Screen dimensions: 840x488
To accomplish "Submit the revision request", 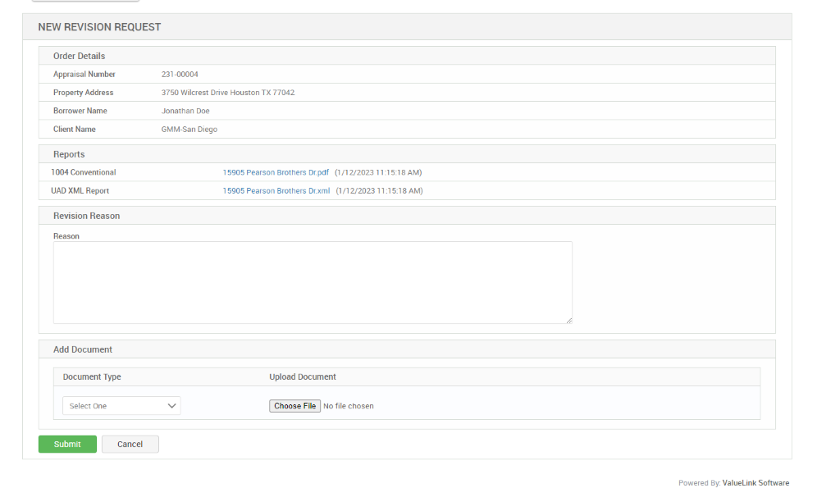I will 67,444.
